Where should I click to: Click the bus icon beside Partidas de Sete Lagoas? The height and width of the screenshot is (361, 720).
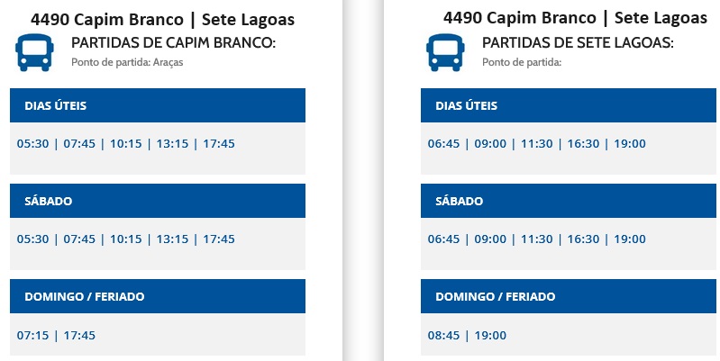445,52
